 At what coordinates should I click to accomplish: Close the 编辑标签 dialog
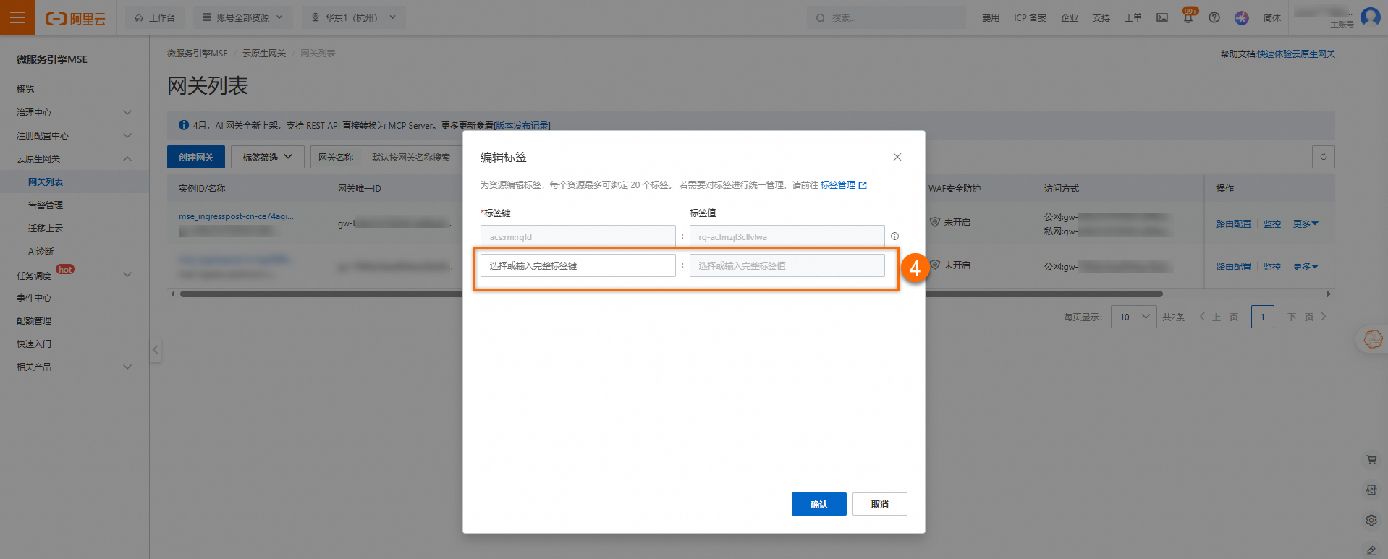tap(897, 157)
